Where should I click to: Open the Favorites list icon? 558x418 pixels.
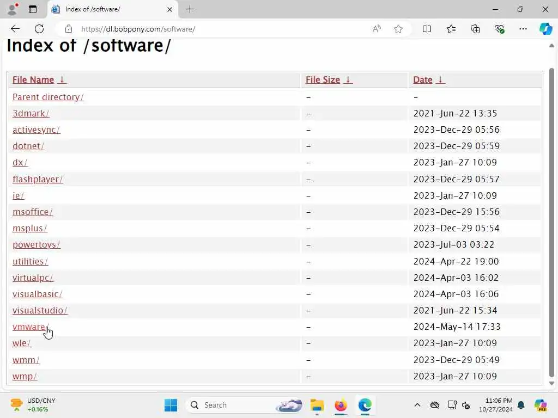(x=451, y=29)
